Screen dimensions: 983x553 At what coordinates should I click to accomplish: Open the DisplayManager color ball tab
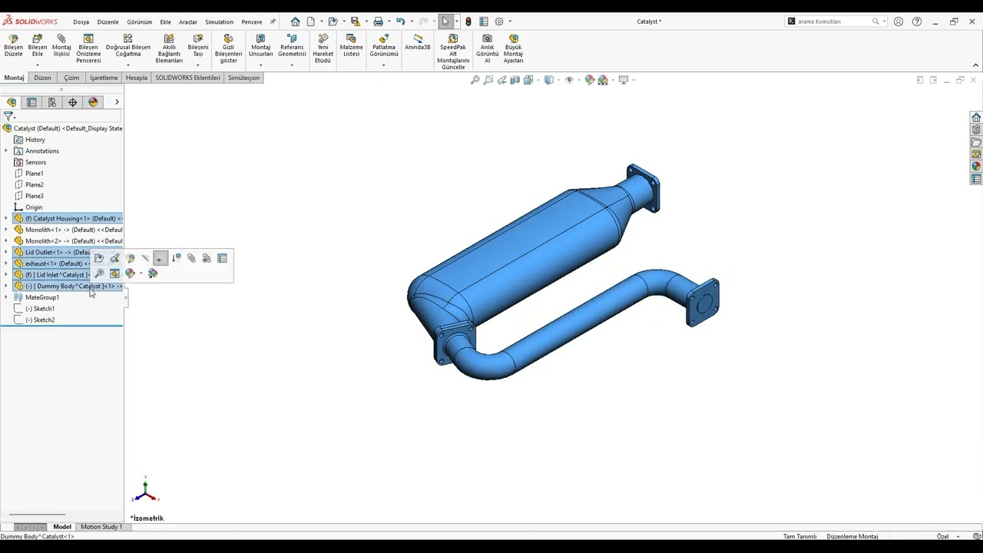click(94, 102)
